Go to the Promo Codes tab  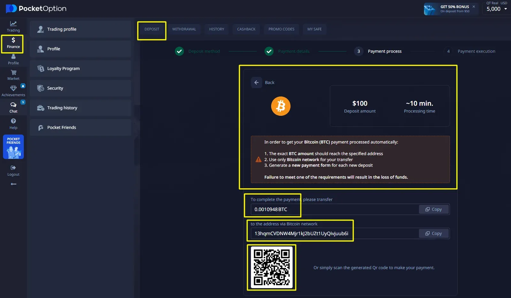click(281, 29)
